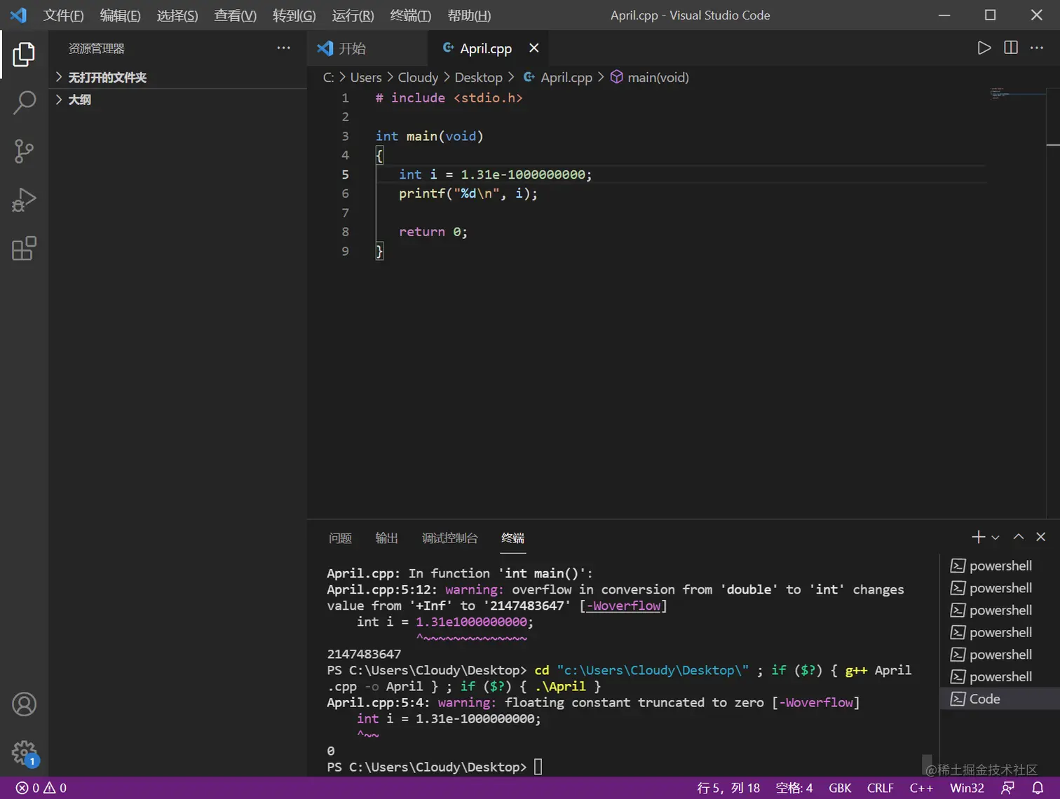
Task: Maximize the terminal panel size
Action: [1019, 537]
